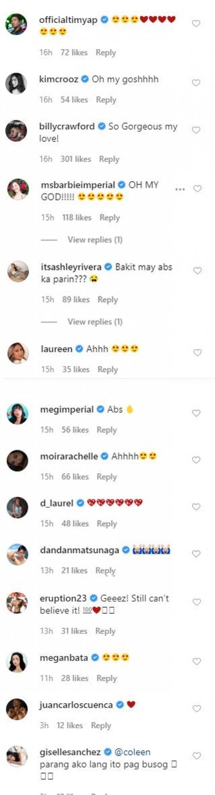Expand replies under msbarbieimperial's comment
The image size is (215, 795).
[x=95, y=240]
